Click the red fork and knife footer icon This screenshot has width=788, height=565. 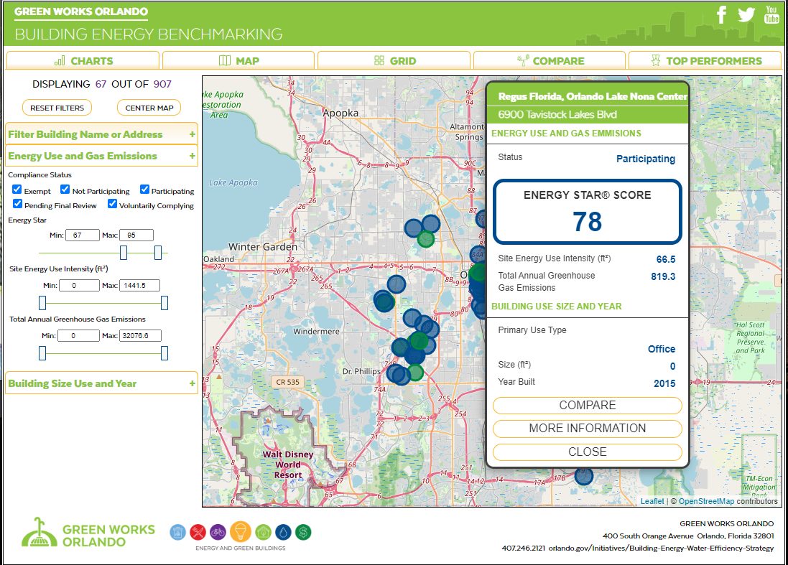click(198, 532)
